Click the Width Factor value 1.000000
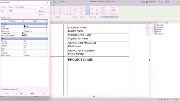 (x=35, y=55)
